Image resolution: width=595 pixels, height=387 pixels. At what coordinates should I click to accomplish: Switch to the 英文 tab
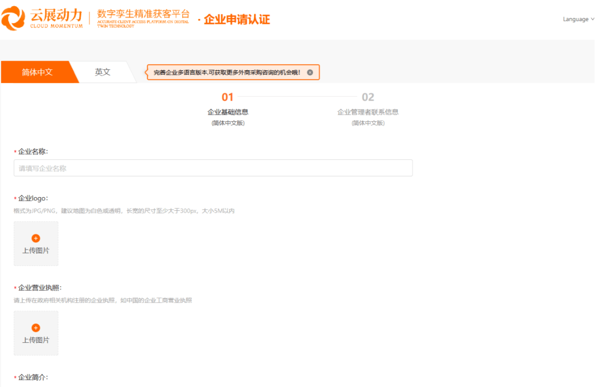[102, 72]
